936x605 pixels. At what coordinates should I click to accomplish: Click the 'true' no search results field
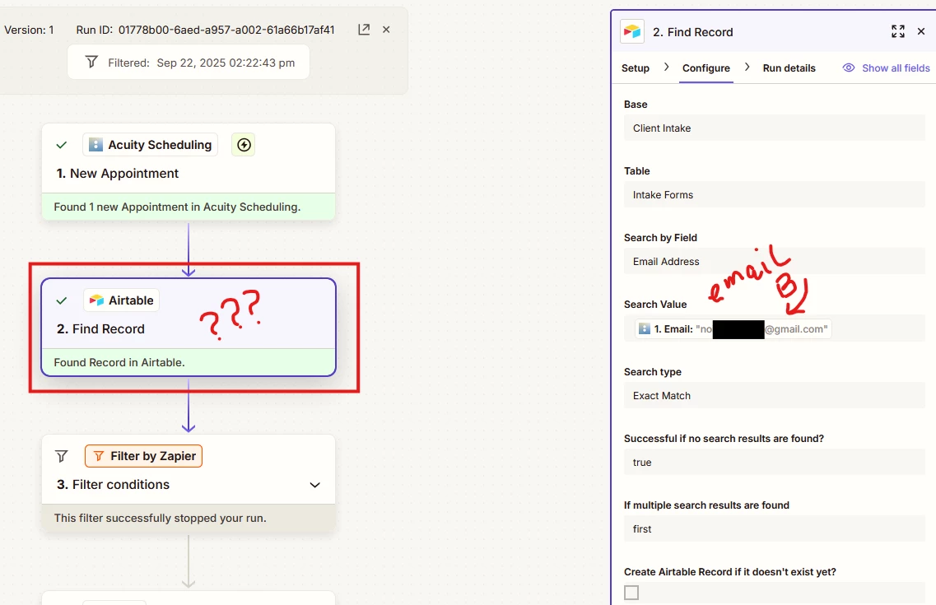pyautogui.click(x=774, y=463)
